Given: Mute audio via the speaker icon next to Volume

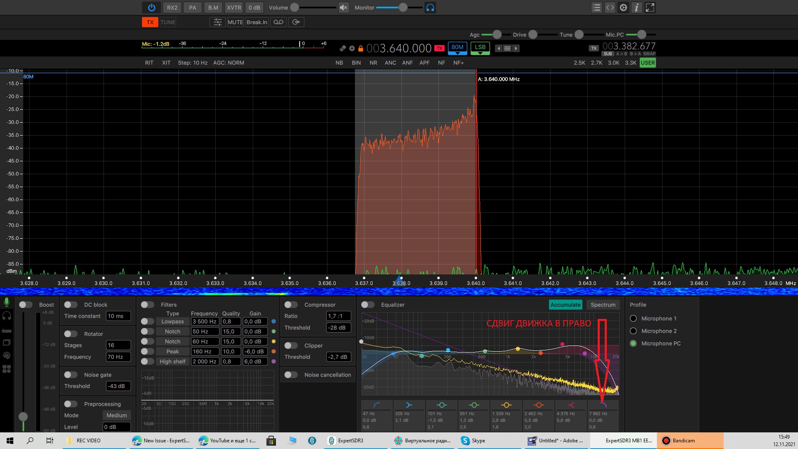Looking at the screenshot, I should click(x=343, y=7).
